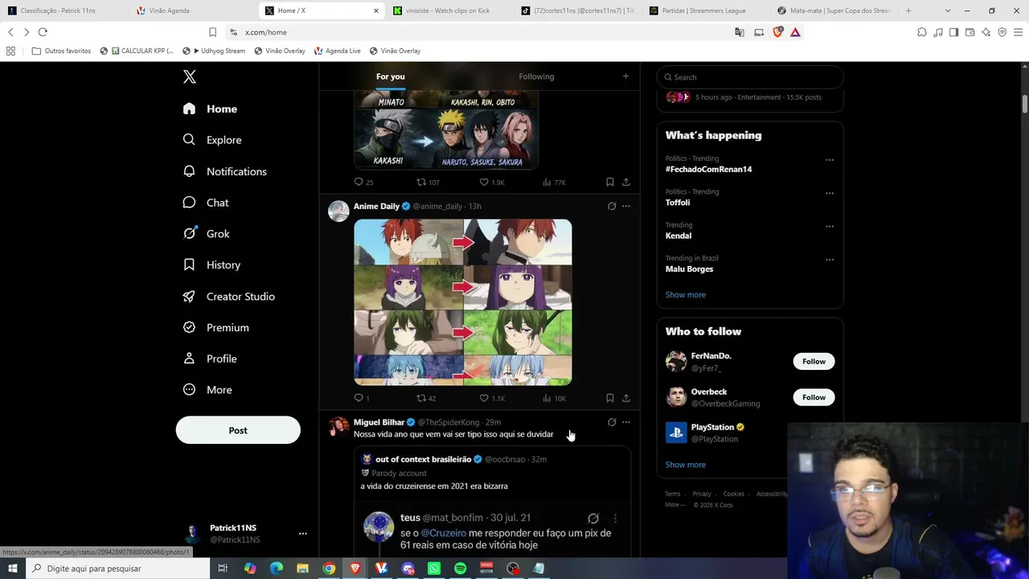1029x579 pixels.
Task: Repost the post with 107 reposts
Action: 428,183
